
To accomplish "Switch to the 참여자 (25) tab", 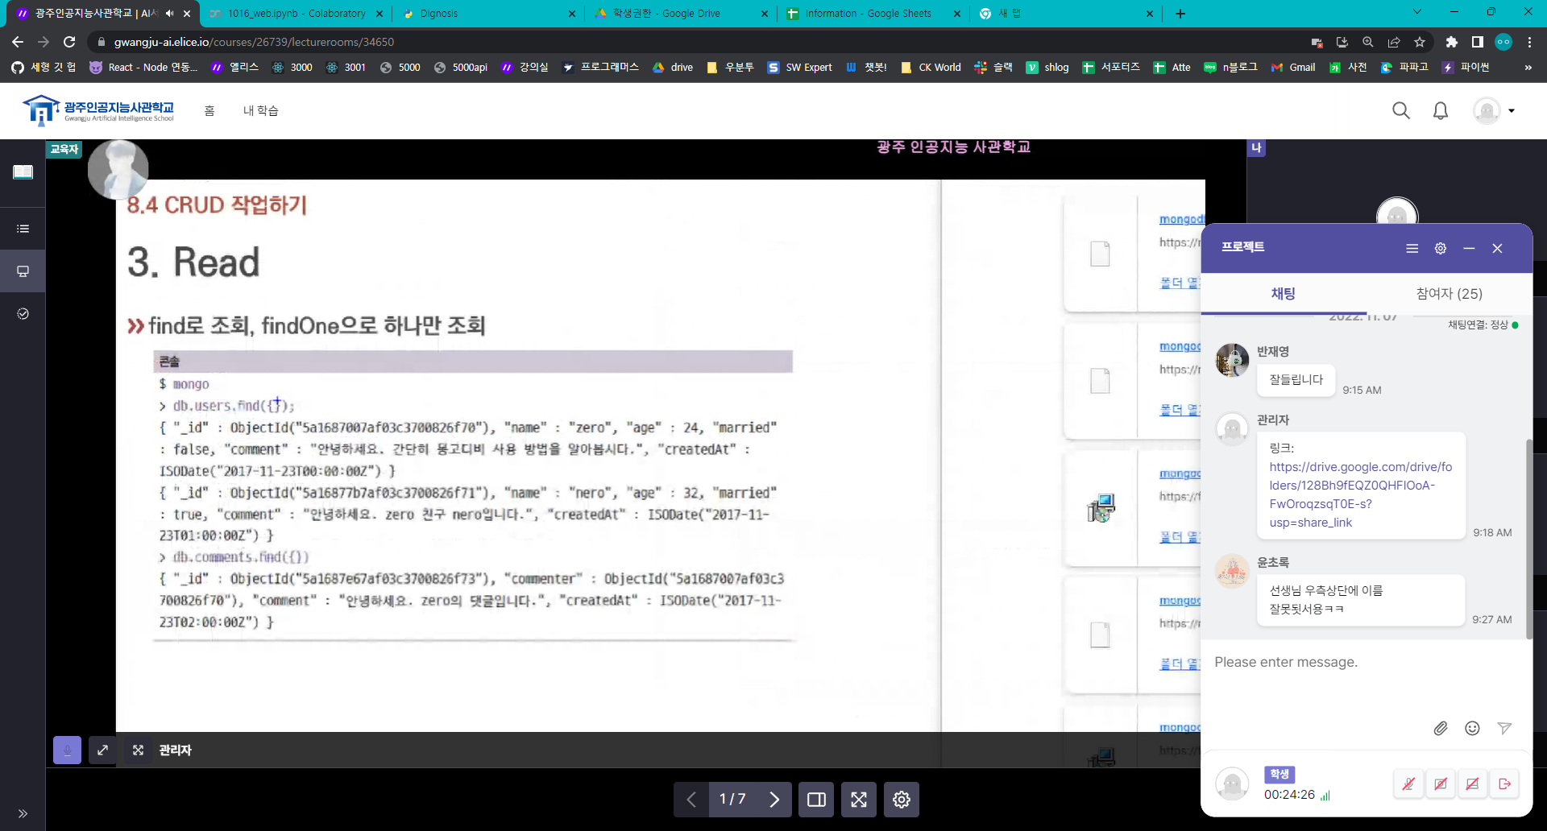I will click(x=1449, y=294).
